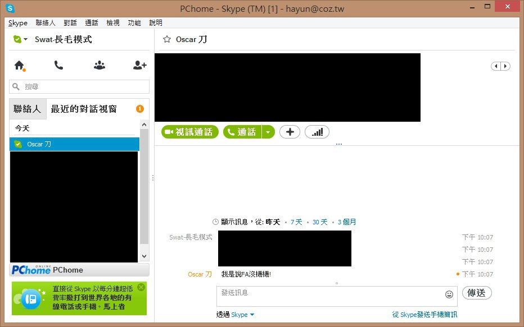The width and height of the screenshot is (524, 327).
Task: Open the 聯絡人 menu
Action: click(45, 22)
